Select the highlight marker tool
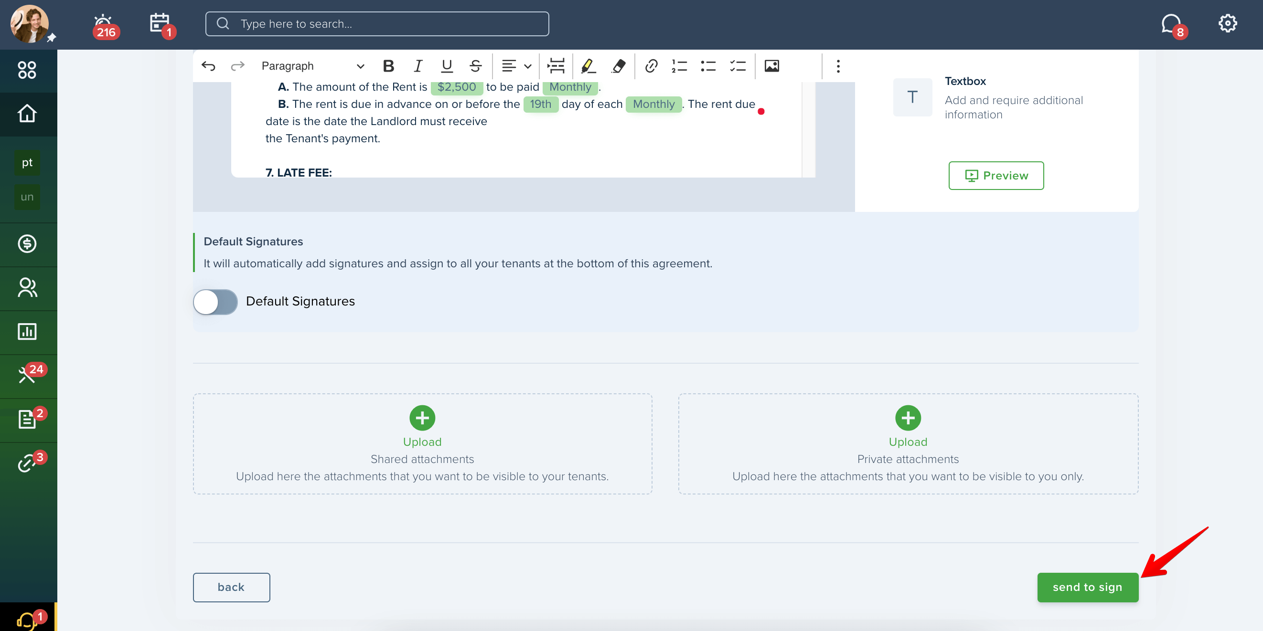1263x631 pixels. (x=589, y=66)
